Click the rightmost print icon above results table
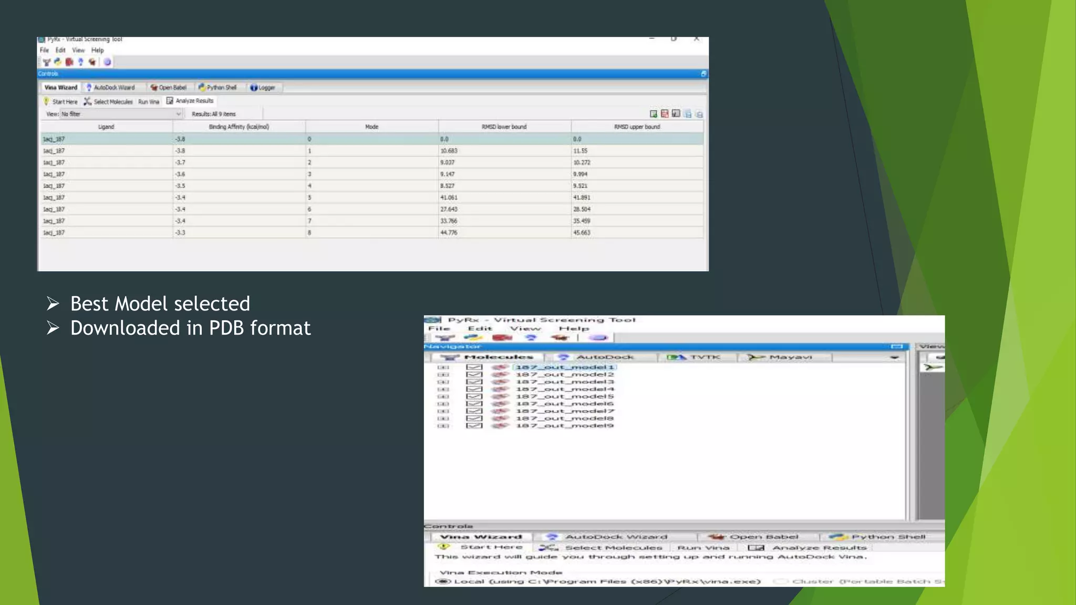The image size is (1076, 605). point(699,113)
